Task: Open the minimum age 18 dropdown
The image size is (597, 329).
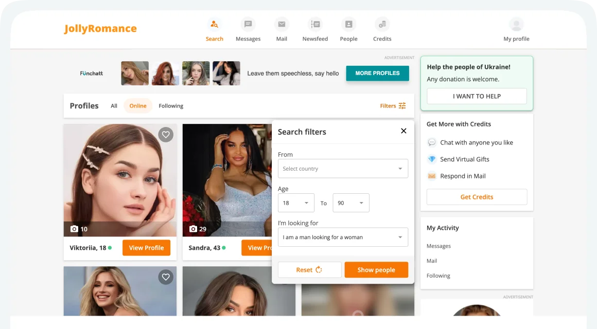Action: [x=296, y=203]
